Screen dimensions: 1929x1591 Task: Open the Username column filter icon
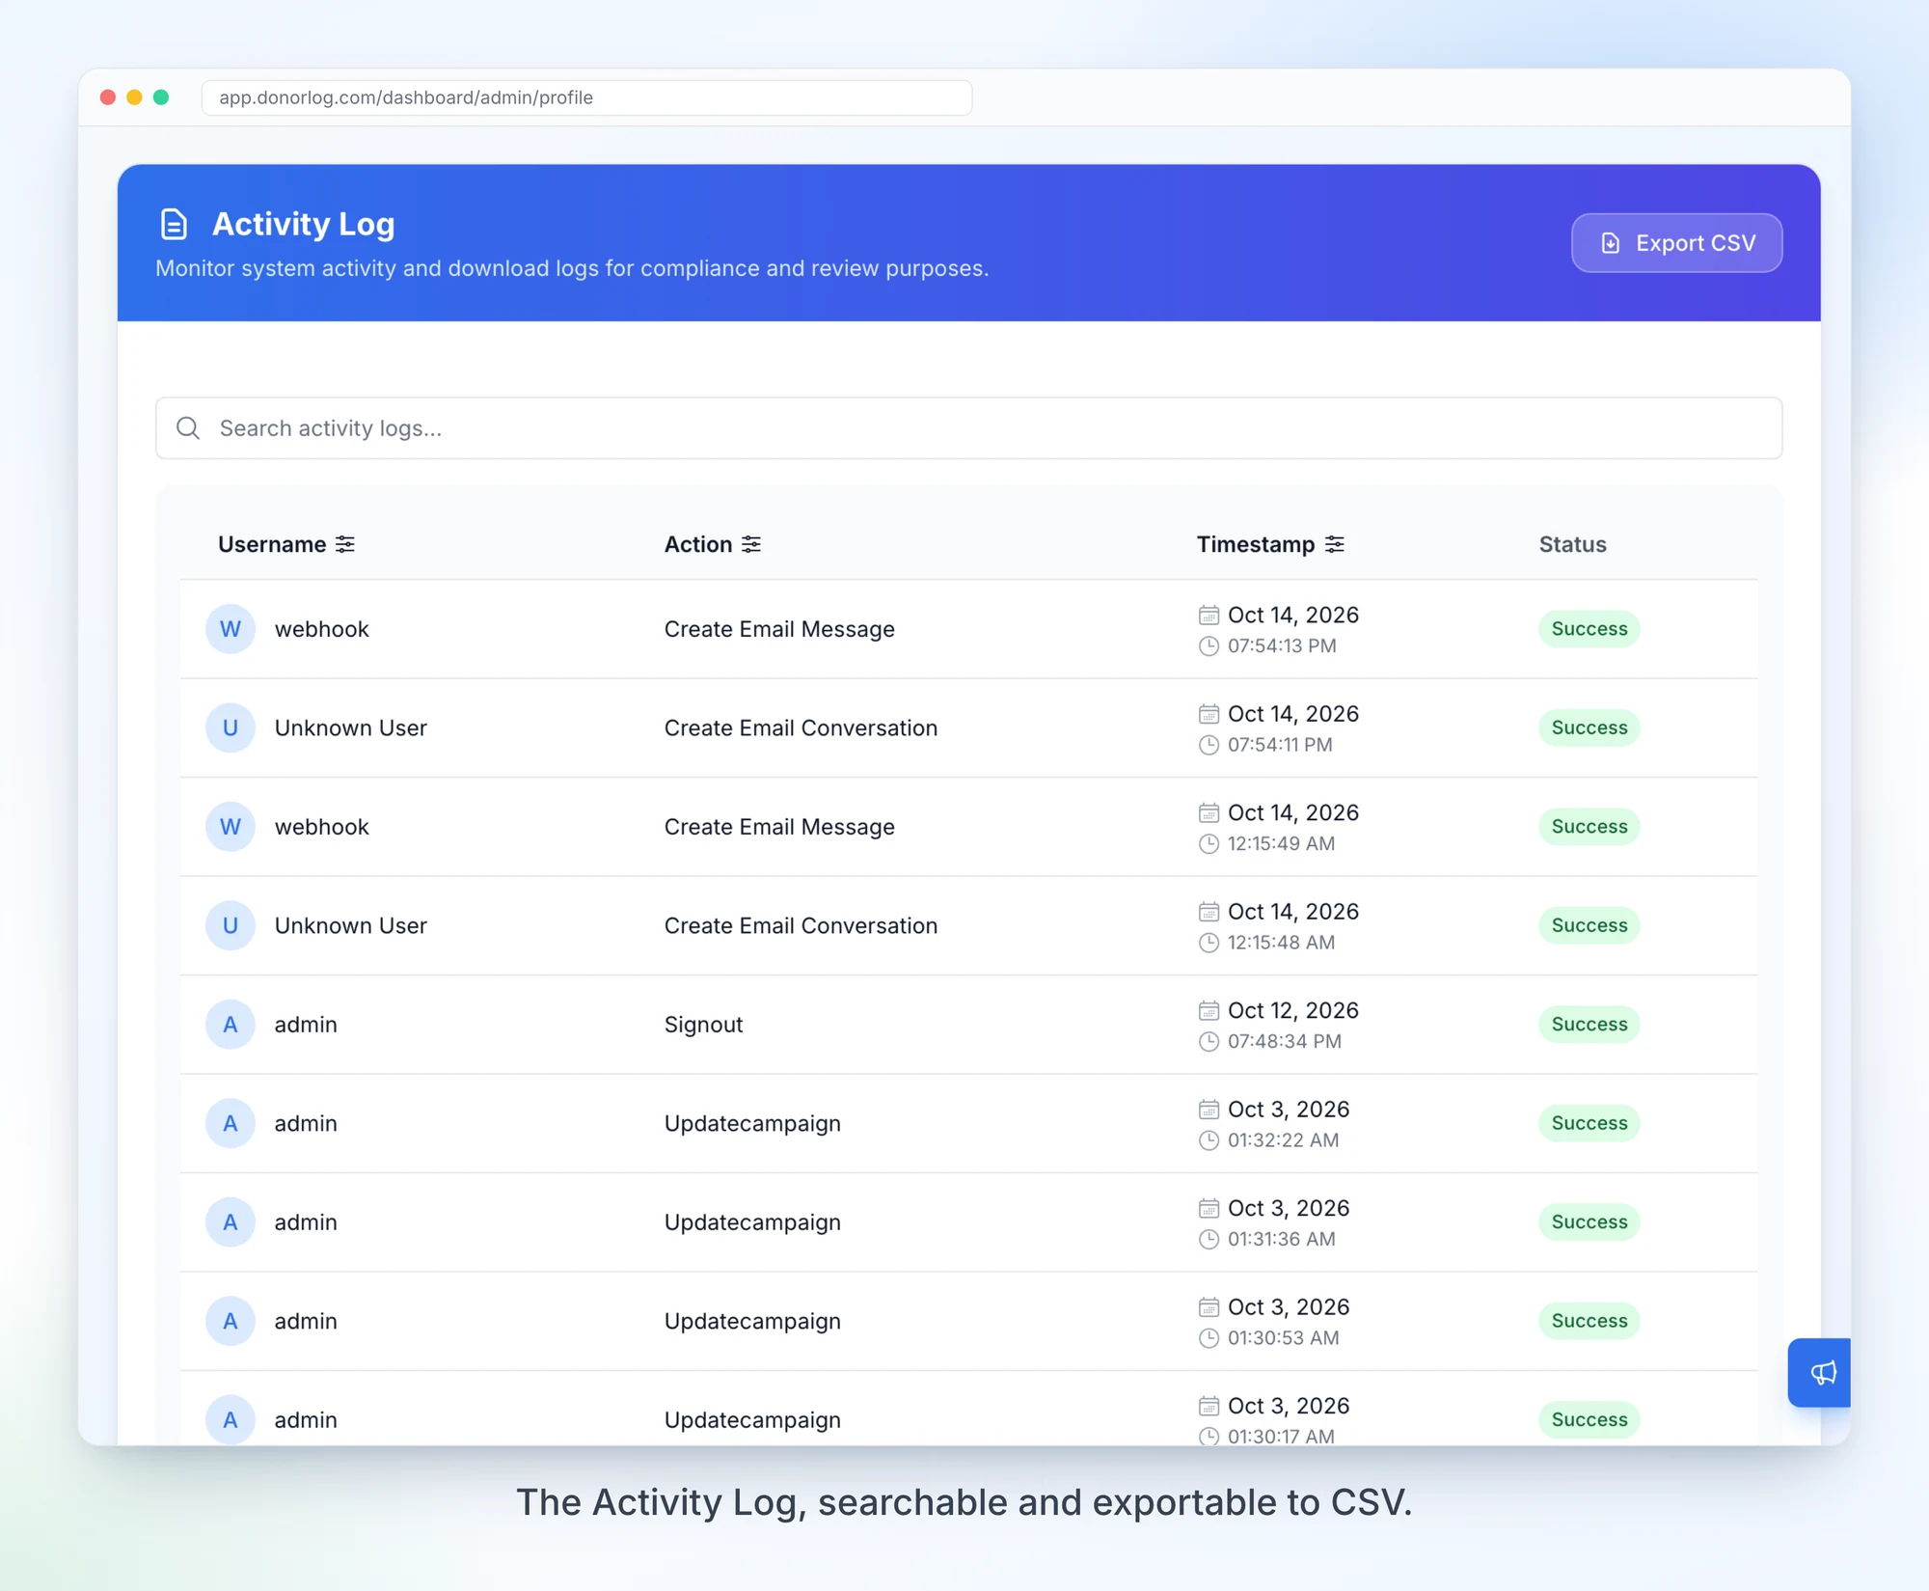[x=345, y=544]
